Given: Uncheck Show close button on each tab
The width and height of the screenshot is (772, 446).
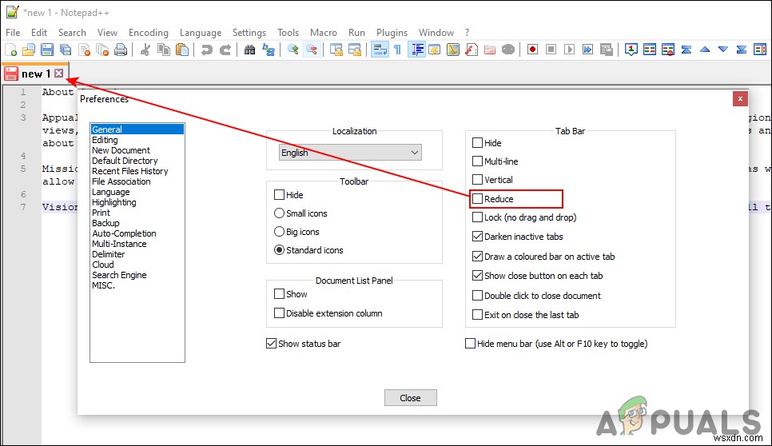Looking at the screenshot, I should pos(477,276).
